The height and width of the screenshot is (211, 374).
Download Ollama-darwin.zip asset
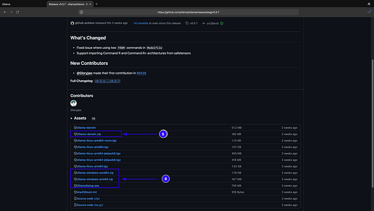[x=89, y=134]
